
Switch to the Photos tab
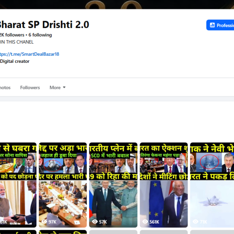click(x=5, y=87)
